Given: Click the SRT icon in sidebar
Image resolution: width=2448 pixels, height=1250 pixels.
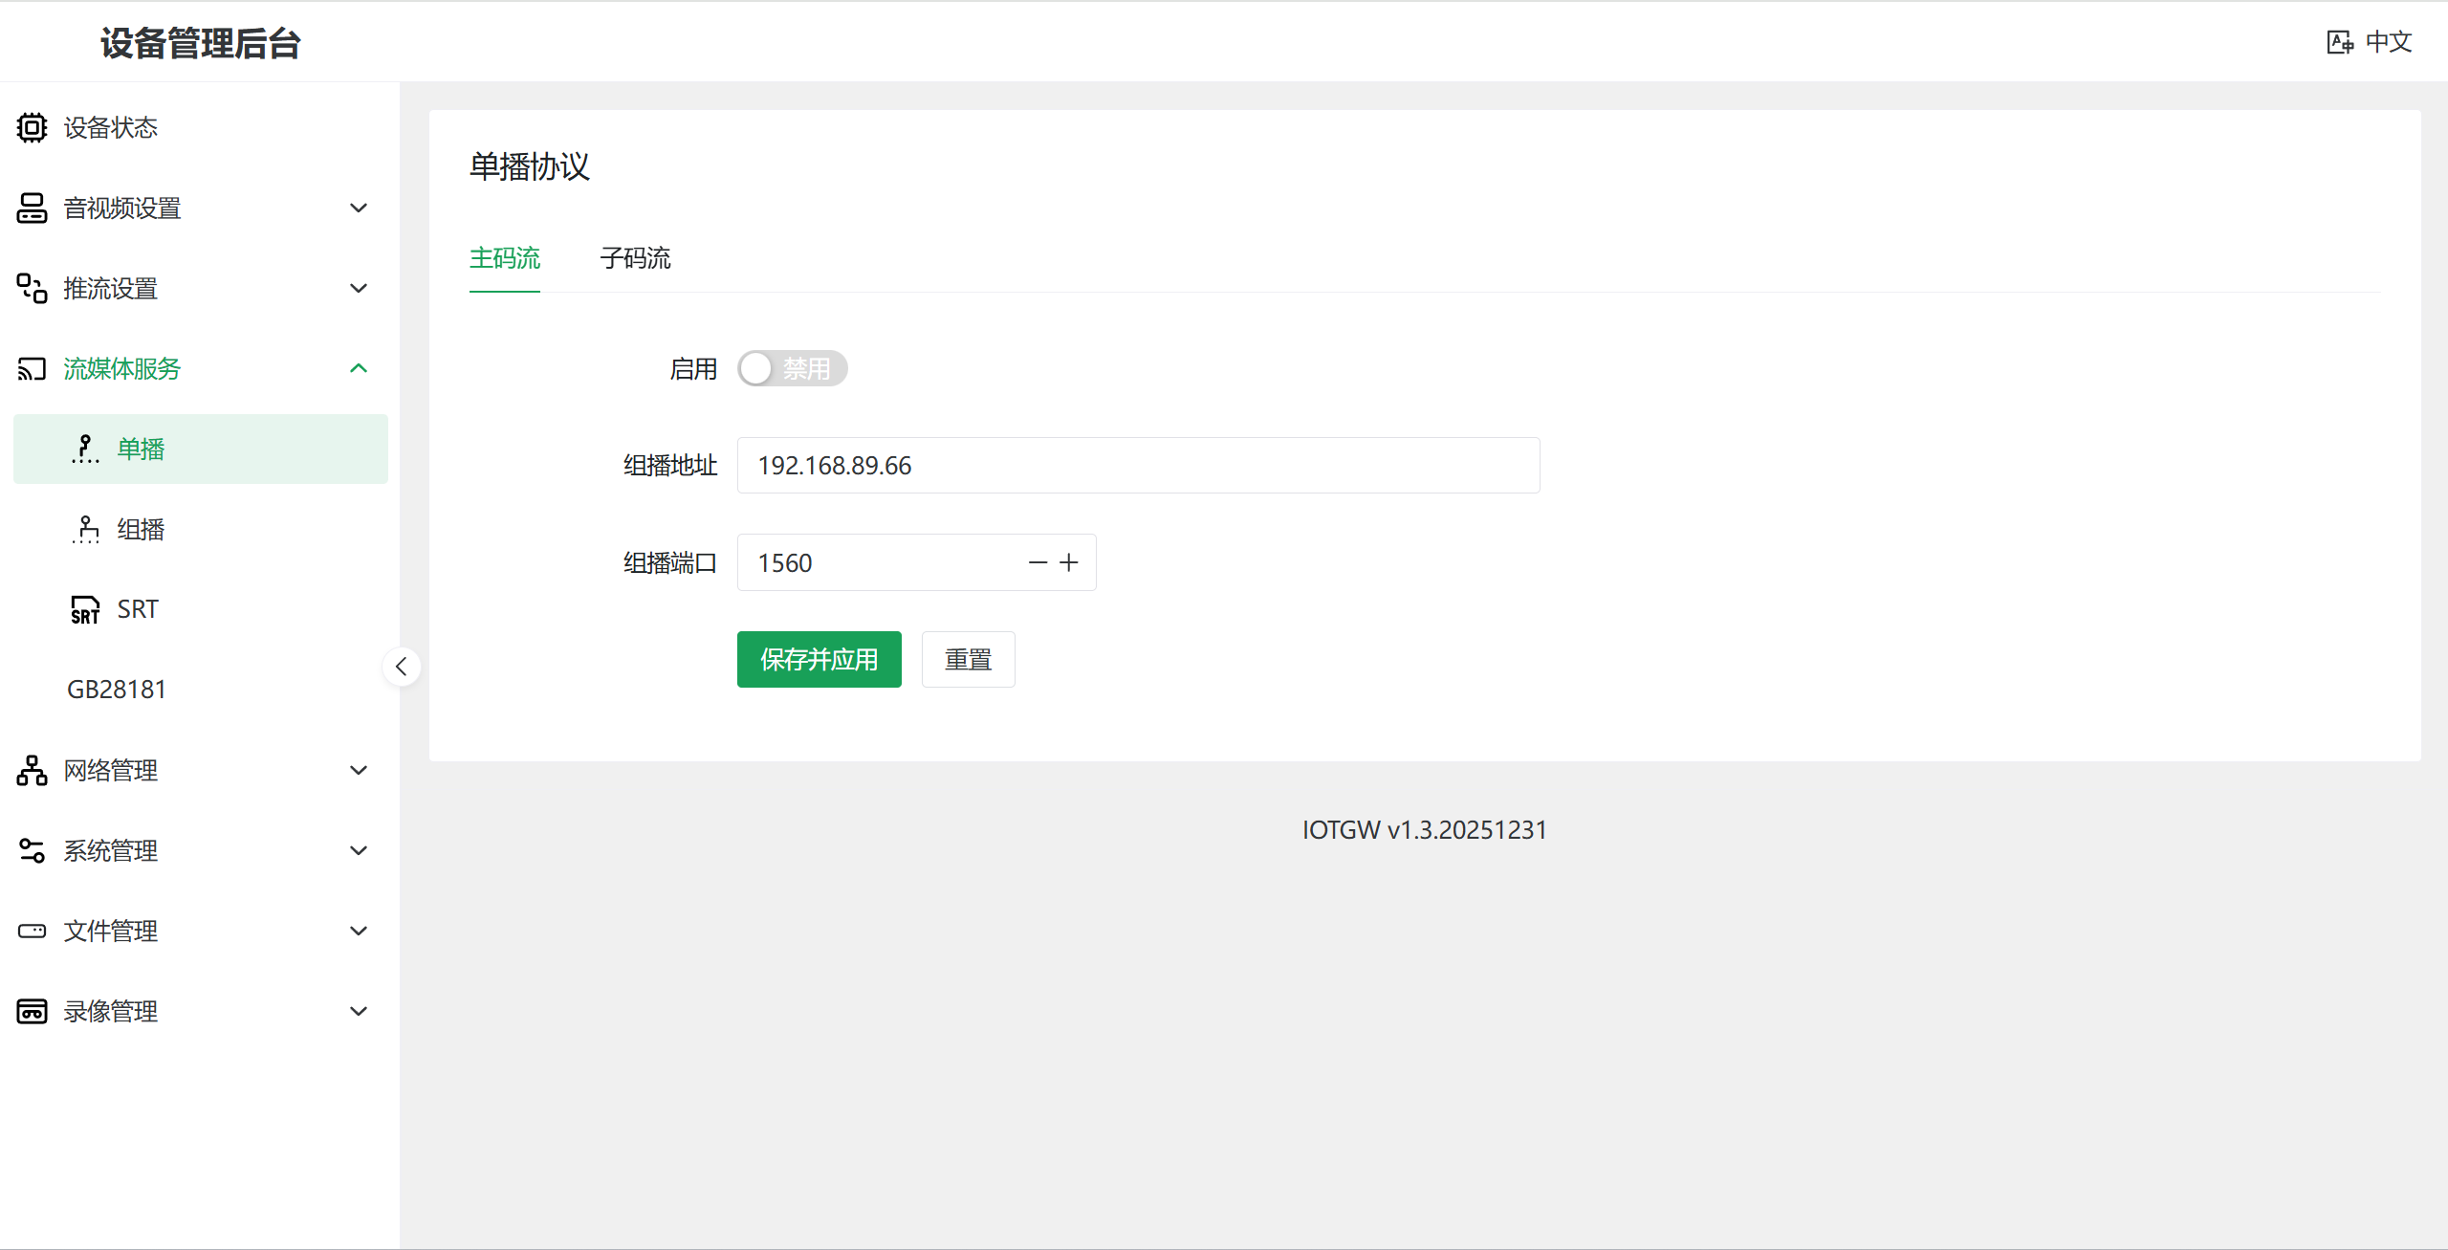Looking at the screenshot, I should [x=85, y=609].
